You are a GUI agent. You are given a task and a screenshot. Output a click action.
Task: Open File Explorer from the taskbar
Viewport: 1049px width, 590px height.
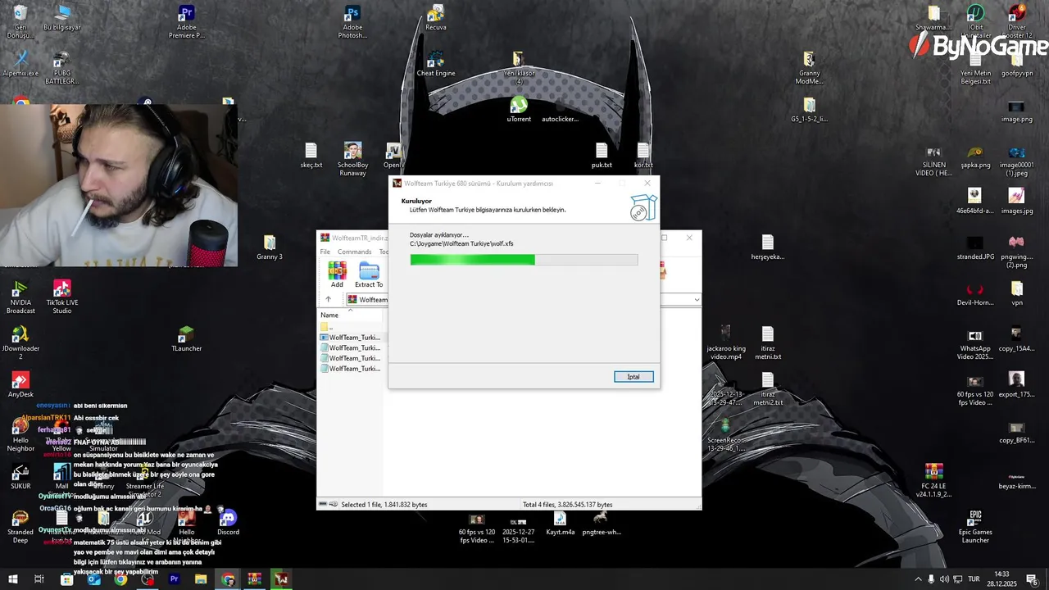point(201,579)
